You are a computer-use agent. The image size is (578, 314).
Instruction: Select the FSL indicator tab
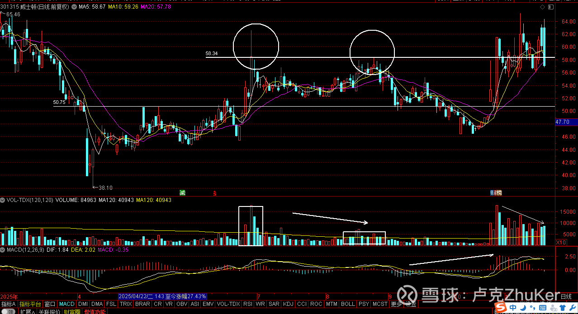(x=111, y=304)
